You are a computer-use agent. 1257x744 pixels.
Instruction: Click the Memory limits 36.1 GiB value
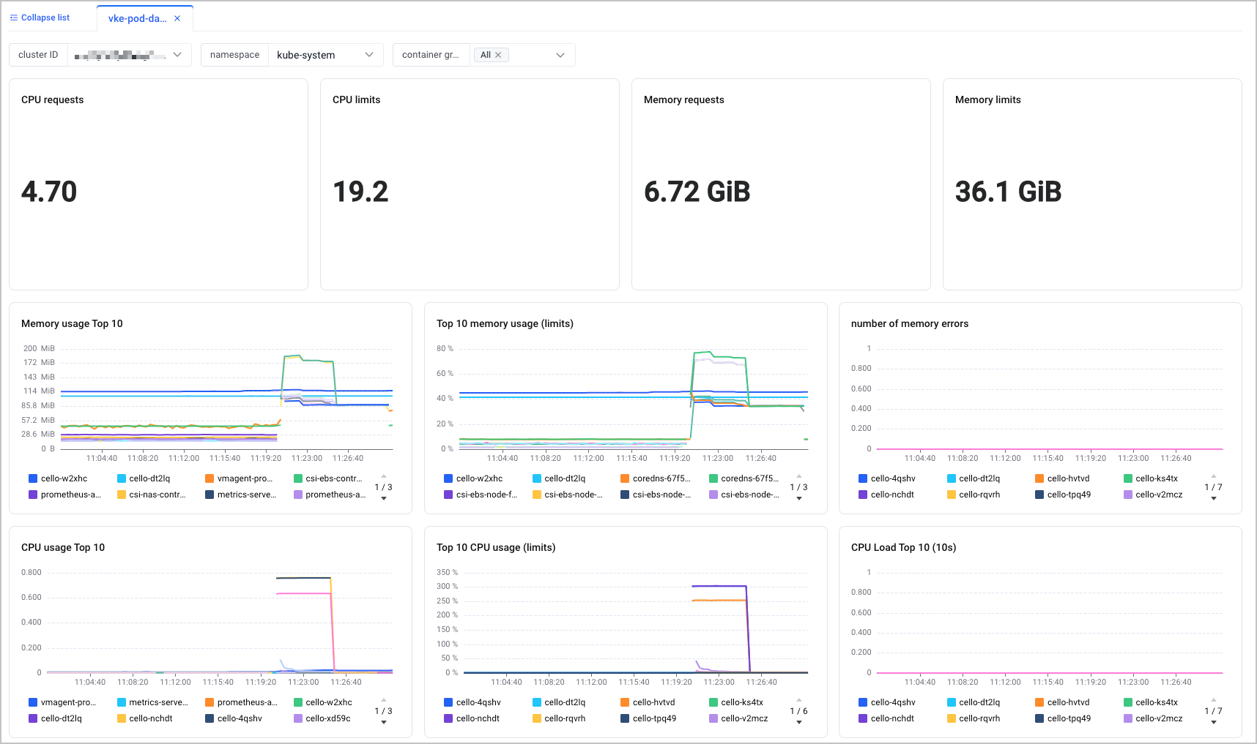point(1009,192)
